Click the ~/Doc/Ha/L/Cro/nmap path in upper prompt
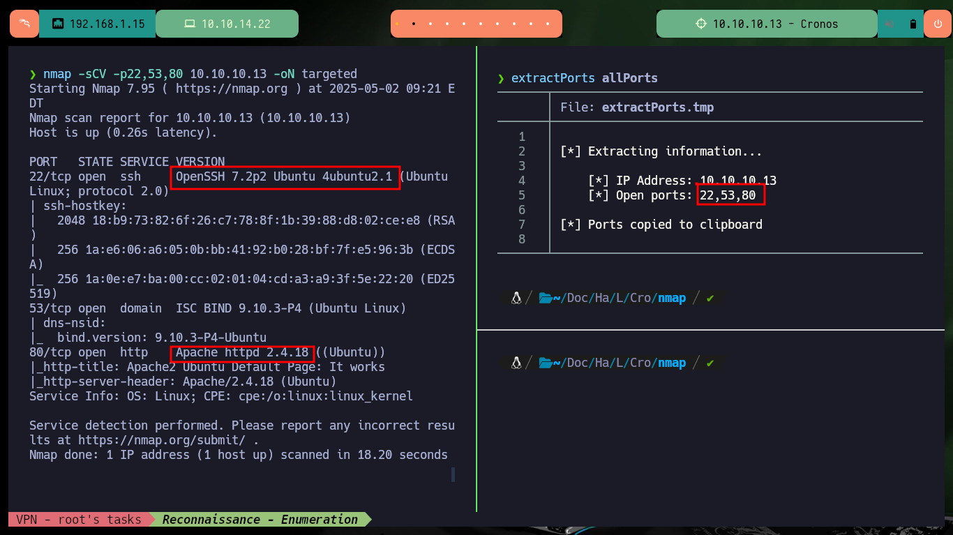This screenshot has width=953, height=535. (x=620, y=298)
